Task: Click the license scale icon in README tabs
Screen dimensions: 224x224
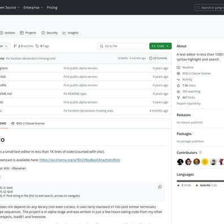Action: 13,123
